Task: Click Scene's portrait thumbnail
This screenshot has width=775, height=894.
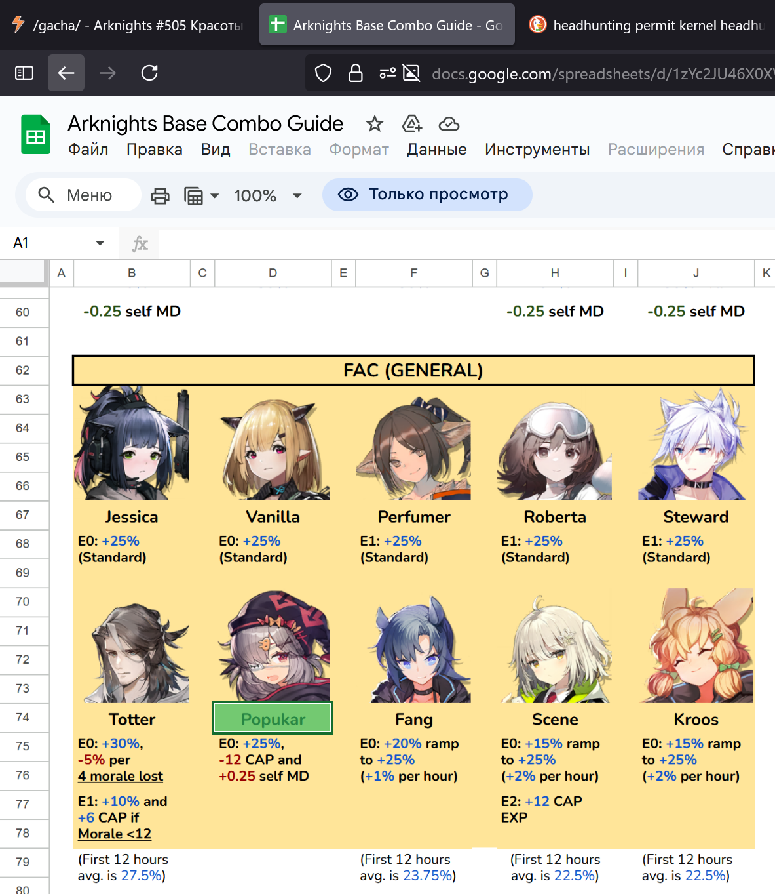Action: click(555, 645)
